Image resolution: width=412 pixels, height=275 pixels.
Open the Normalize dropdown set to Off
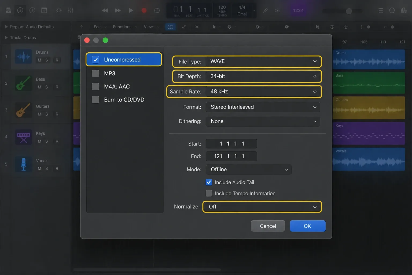pyautogui.click(x=262, y=207)
